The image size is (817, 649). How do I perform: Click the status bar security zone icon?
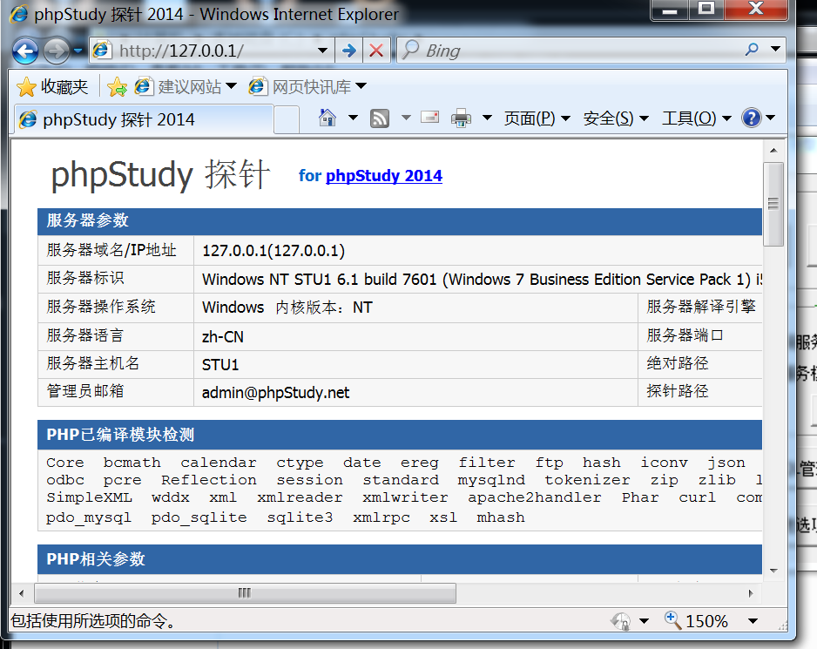(621, 621)
